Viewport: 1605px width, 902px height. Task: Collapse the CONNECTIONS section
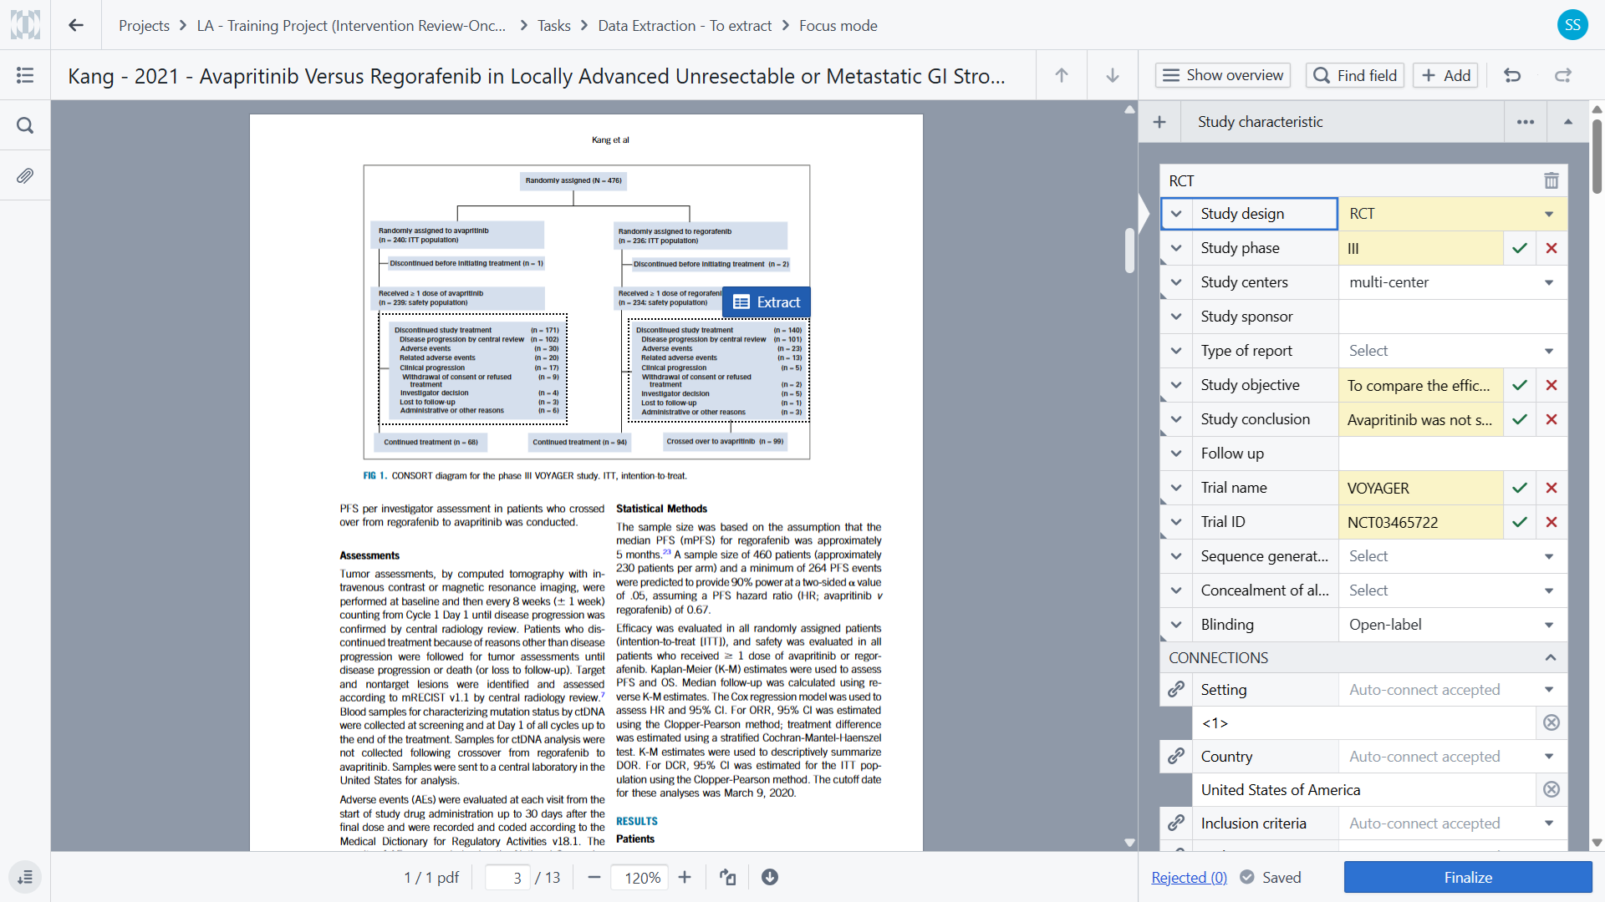pyautogui.click(x=1551, y=658)
